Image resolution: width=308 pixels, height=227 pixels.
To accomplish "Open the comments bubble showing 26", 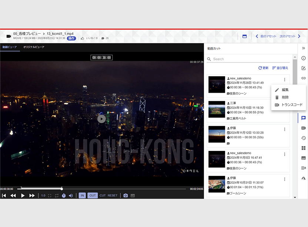I will tap(103, 39).
